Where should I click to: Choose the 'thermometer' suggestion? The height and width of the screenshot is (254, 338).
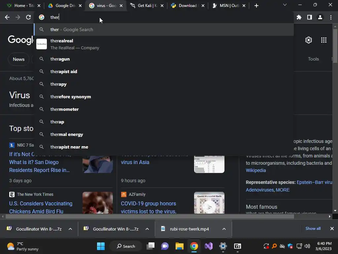(x=164, y=109)
